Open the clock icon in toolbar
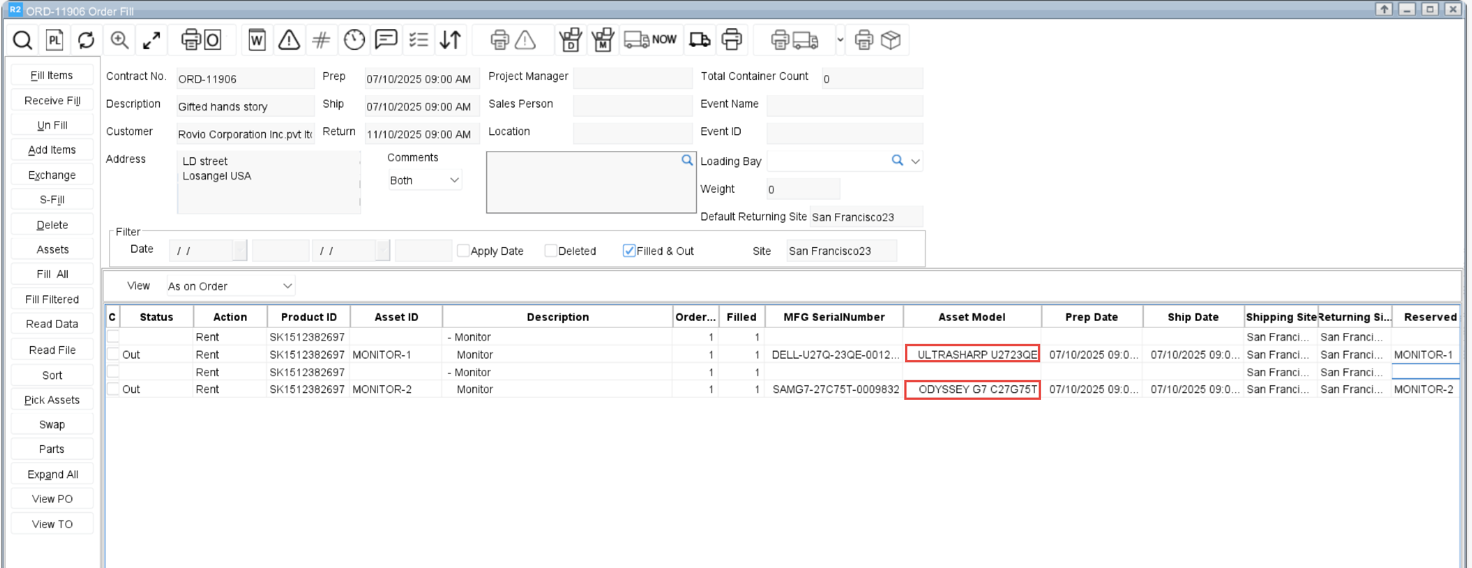1472x568 pixels. pos(354,40)
